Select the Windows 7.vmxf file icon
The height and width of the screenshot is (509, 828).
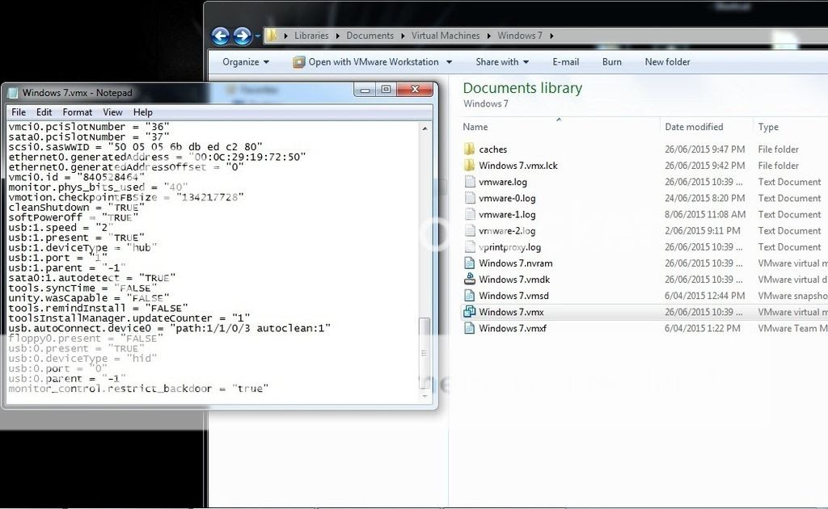click(470, 328)
